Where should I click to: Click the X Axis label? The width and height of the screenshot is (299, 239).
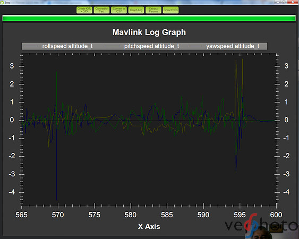click(149, 226)
